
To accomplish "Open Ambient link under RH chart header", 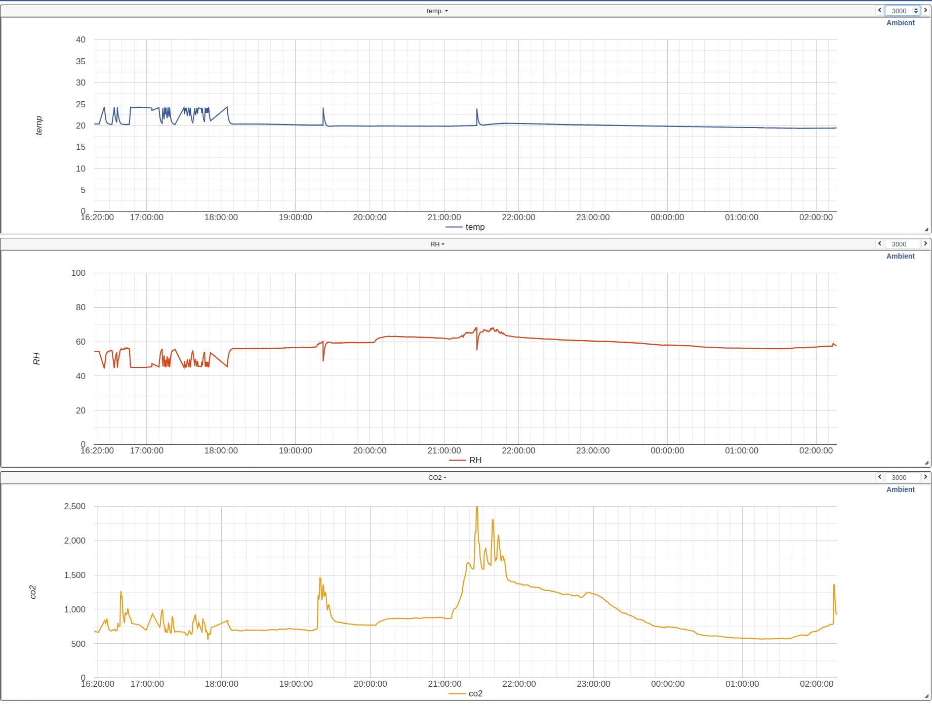I will tap(900, 256).
